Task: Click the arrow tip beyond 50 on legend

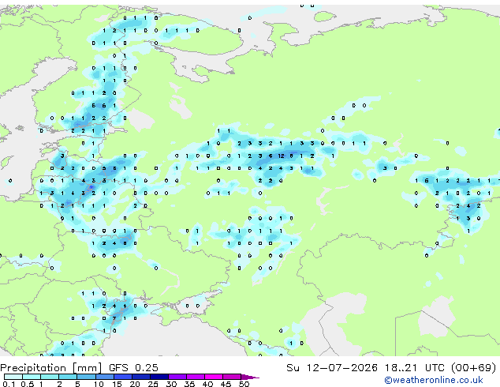Action: [x=250, y=377]
